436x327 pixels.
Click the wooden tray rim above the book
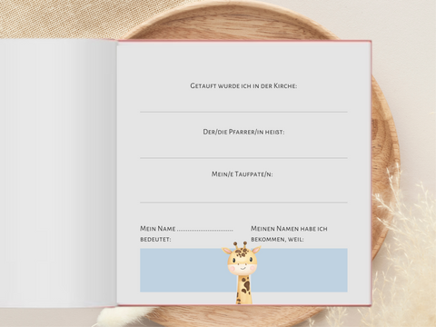point(230,21)
